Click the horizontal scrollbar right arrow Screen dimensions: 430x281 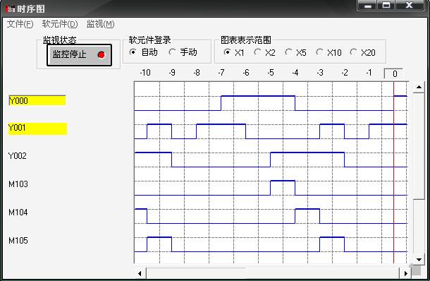405,273
